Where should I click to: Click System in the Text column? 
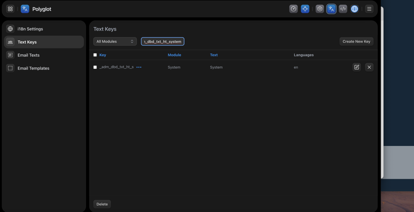(x=216, y=67)
